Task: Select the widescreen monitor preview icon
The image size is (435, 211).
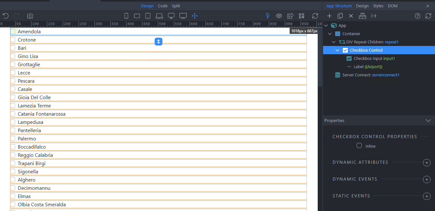Action: (x=183, y=16)
